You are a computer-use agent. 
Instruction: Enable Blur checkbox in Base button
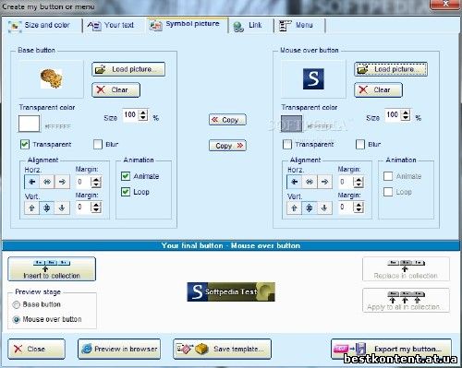point(98,144)
